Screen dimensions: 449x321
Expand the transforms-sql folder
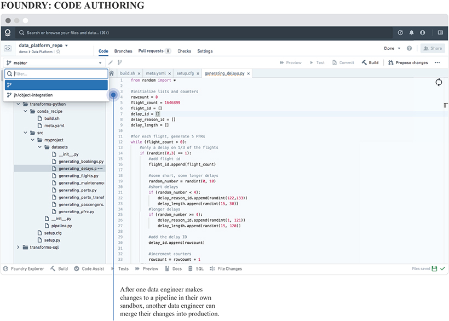click(x=18, y=247)
